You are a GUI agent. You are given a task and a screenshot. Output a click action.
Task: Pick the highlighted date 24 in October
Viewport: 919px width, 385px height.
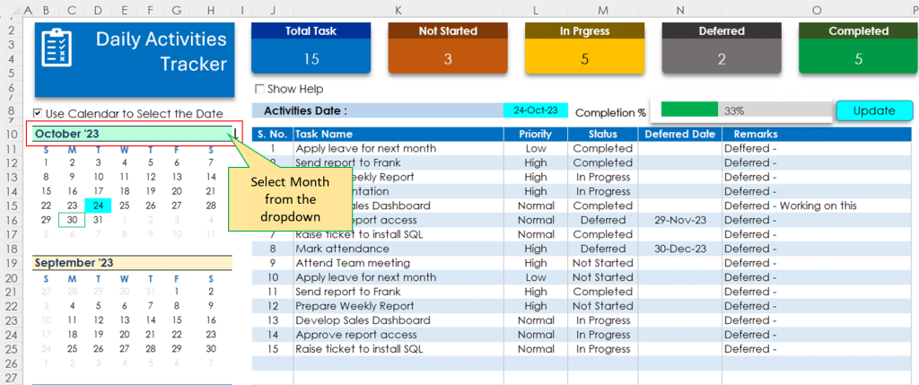click(x=99, y=206)
